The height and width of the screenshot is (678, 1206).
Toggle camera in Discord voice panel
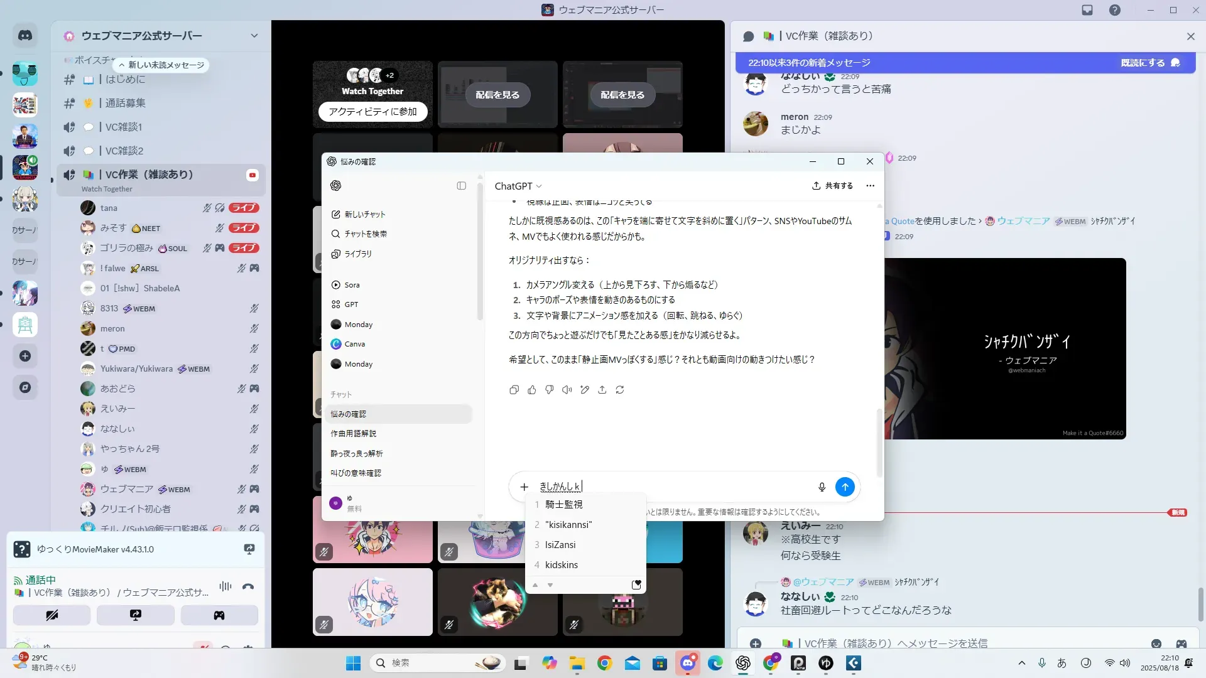point(52,615)
